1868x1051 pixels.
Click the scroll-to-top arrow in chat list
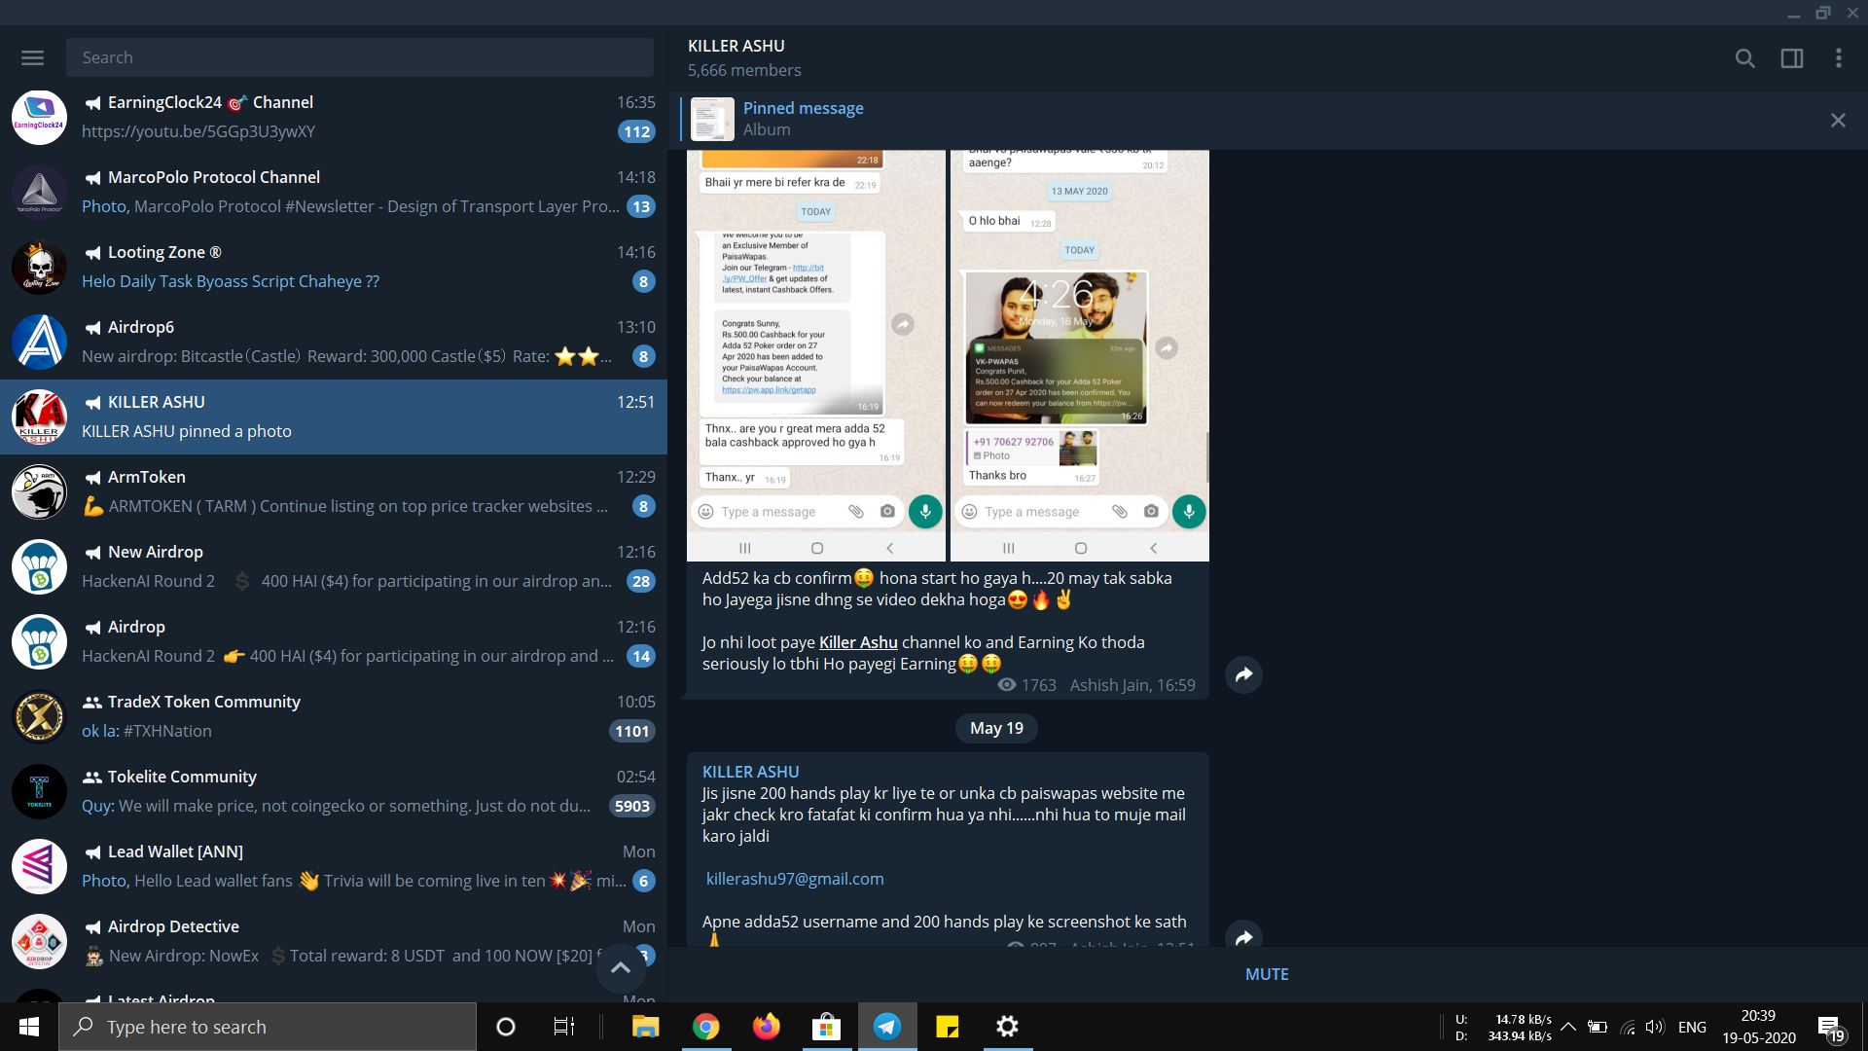point(621,967)
